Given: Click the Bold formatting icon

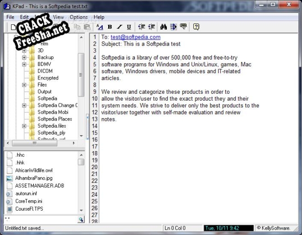Looking at the screenshot, I should click(110, 27).
